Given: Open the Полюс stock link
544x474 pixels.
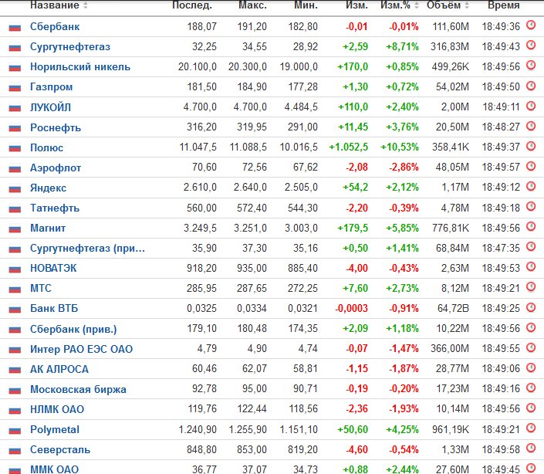Looking at the screenshot, I should click(x=46, y=147).
